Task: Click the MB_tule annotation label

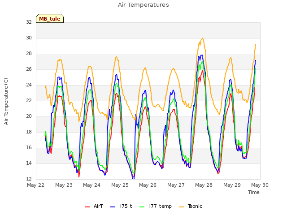Action: (50, 18)
